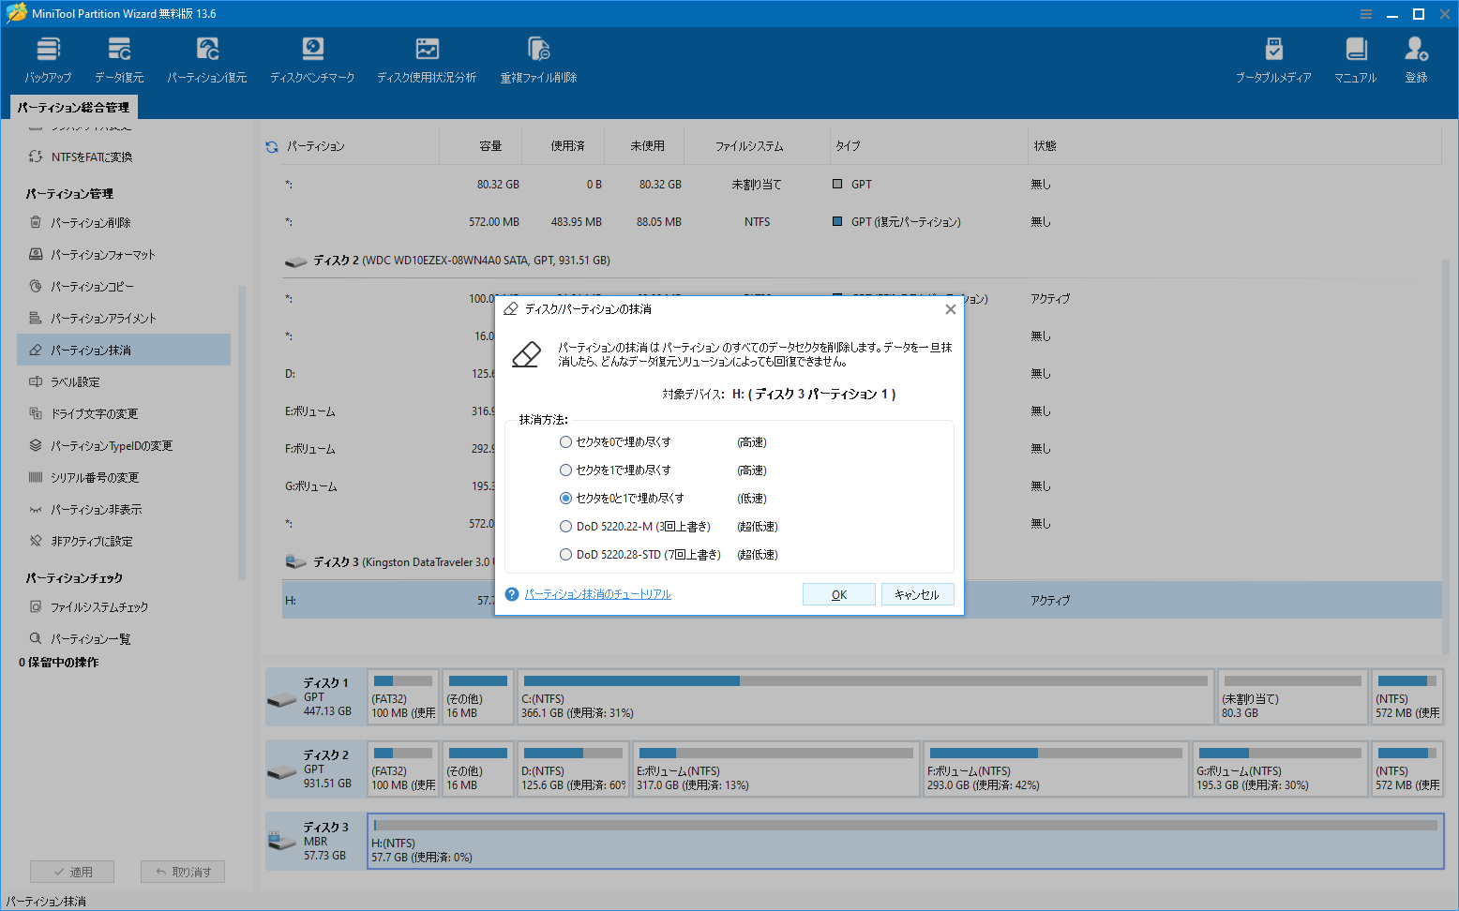Screen dimensions: 1459x911
Task: Open the hamburger menu top right
Action: click(1366, 14)
